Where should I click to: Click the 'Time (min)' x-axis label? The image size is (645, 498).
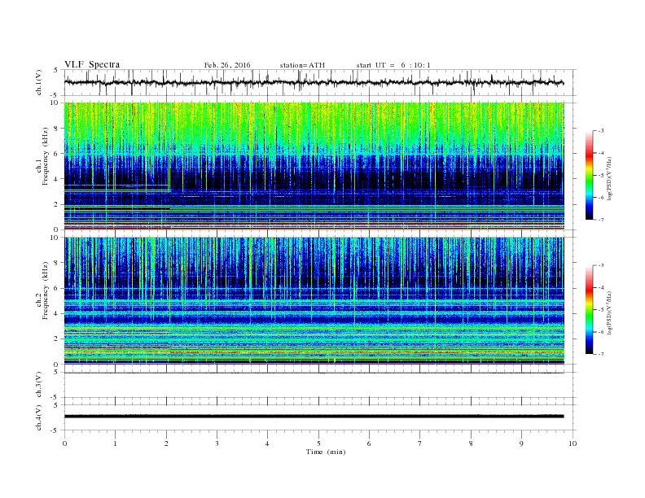coord(326,452)
